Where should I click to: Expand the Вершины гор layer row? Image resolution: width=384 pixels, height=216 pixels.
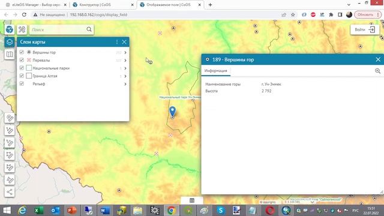click(125, 52)
